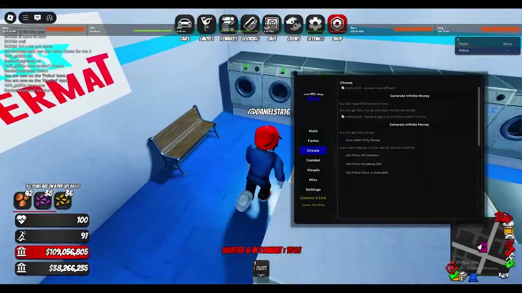Click the @DANIELSTA16 player name tag
Screen dimensions: 522x293
pos(269,112)
